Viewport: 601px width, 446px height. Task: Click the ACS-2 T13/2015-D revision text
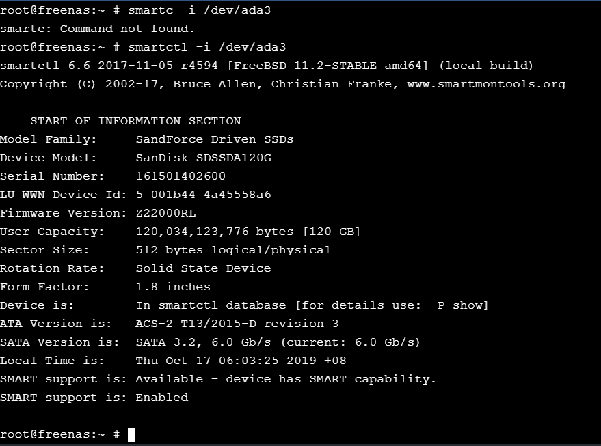click(x=237, y=324)
